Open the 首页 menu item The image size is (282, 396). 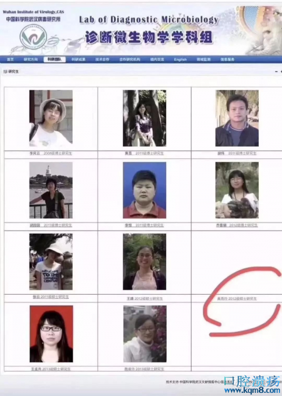pos(10,59)
